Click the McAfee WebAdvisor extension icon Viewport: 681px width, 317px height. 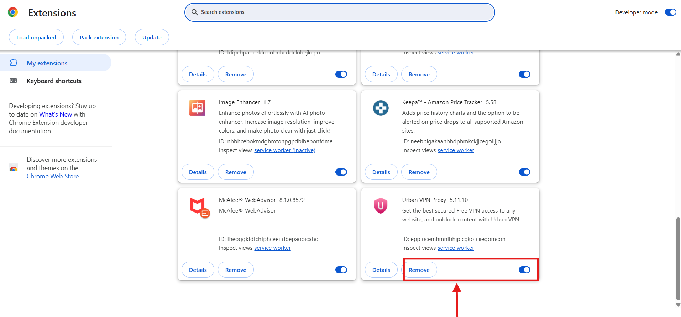click(x=200, y=208)
